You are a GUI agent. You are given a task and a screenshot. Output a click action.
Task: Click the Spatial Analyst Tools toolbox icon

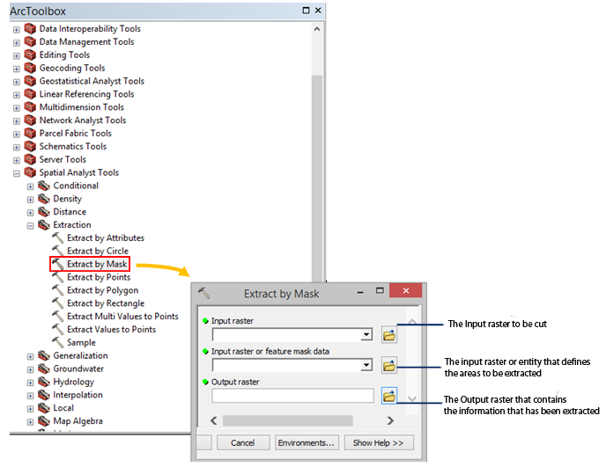coord(30,173)
